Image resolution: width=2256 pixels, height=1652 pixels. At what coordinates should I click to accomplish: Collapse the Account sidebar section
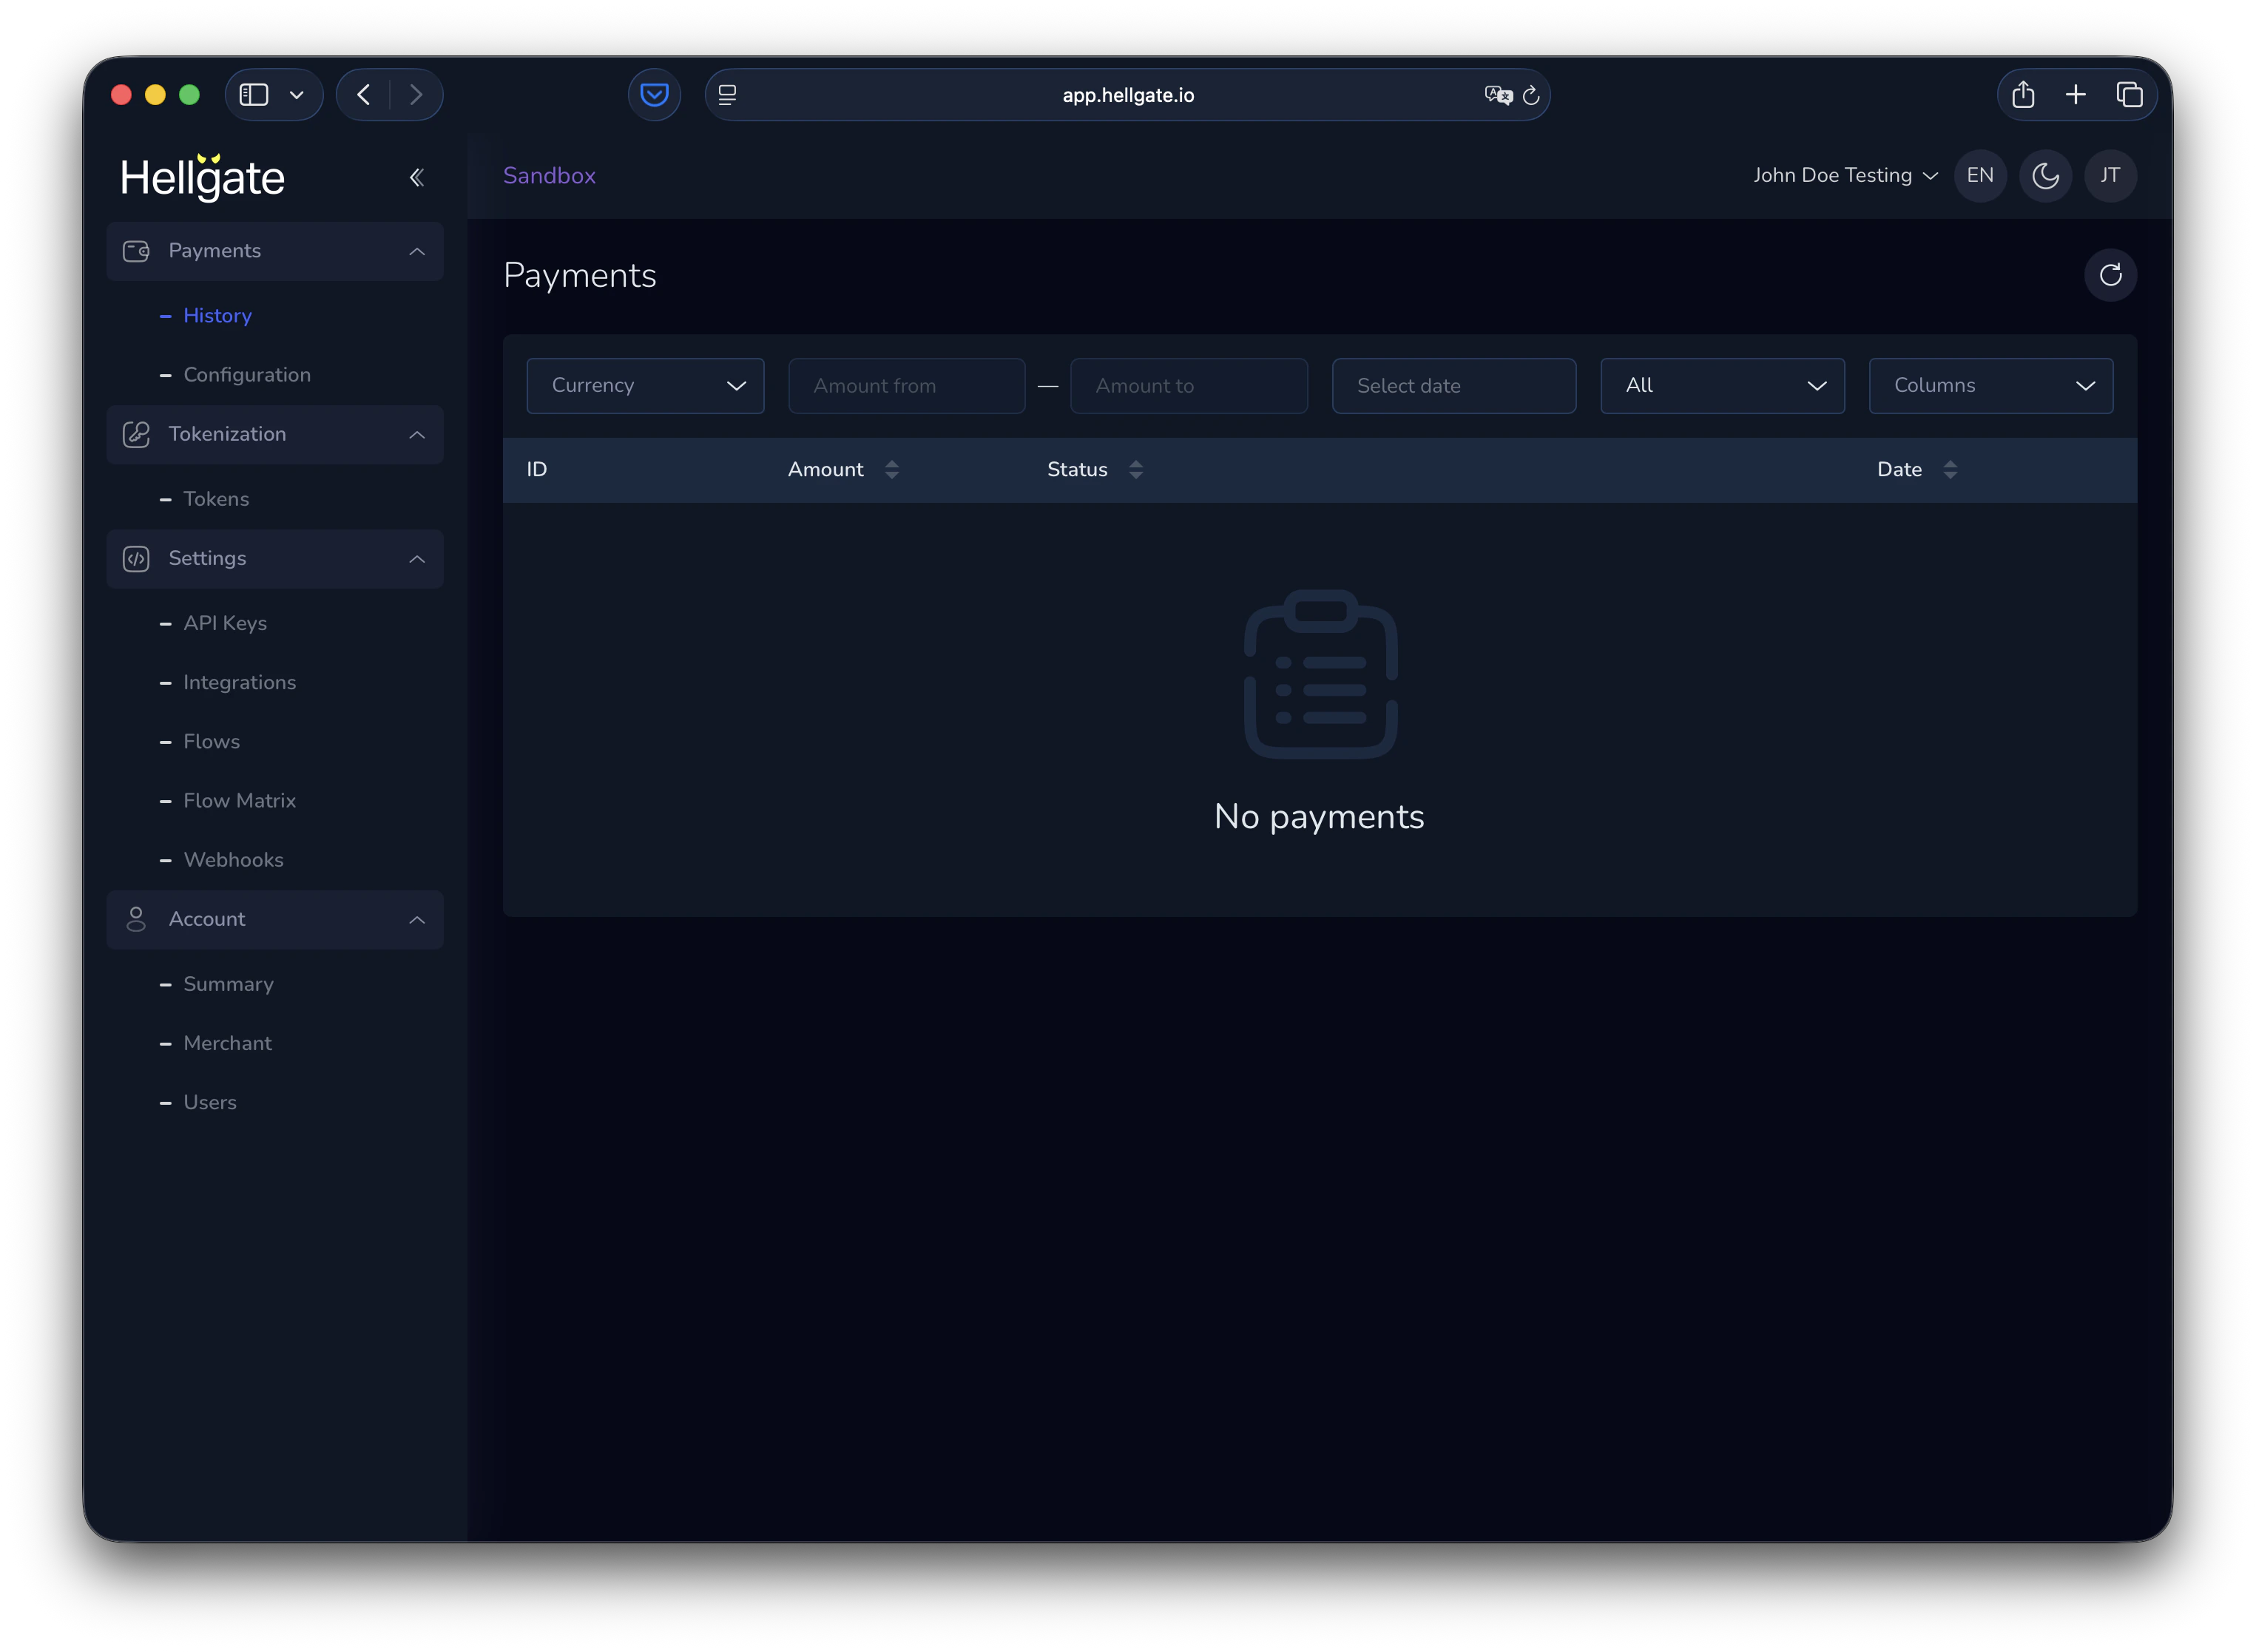417,919
